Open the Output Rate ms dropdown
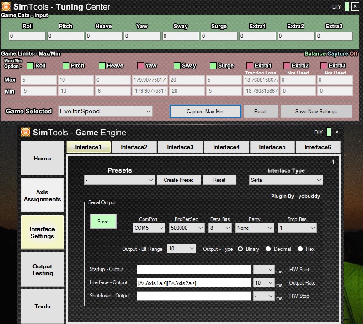The height and width of the screenshot is (324, 363). [x=264, y=283]
